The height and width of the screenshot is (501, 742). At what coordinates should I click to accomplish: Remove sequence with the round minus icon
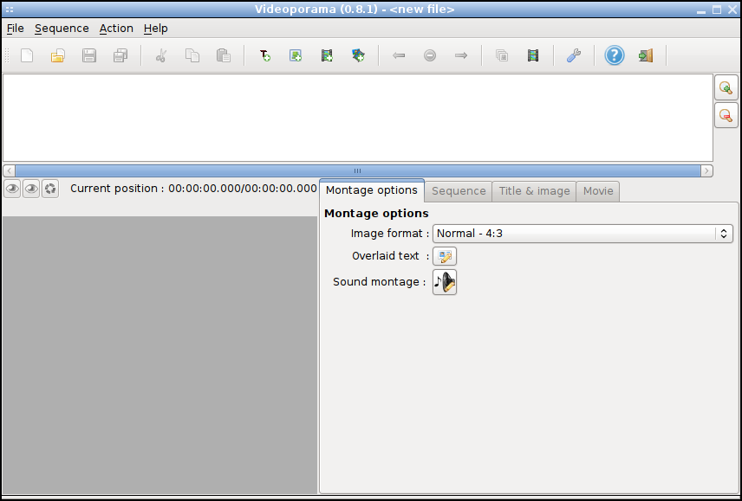click(430, 55)
